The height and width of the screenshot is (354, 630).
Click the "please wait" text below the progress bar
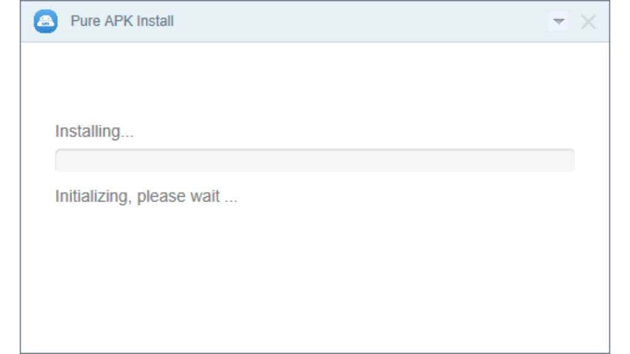click(178, 197)
